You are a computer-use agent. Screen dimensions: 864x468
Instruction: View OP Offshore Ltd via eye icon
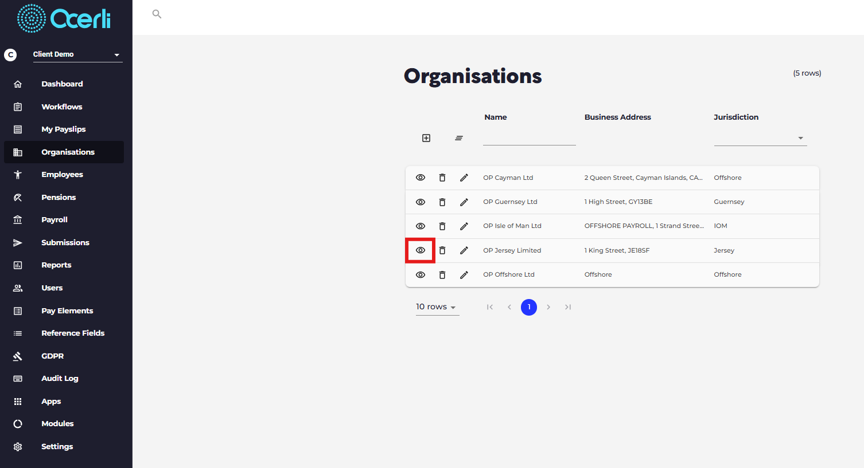pyautogui.click(x=421, y=274)
